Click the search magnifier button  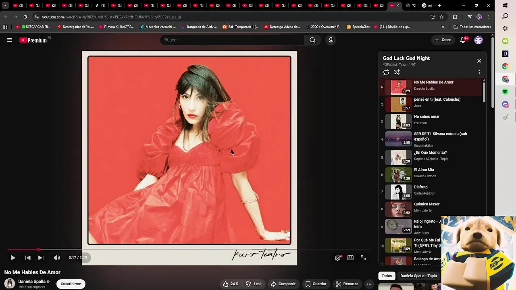coord(312,40)
